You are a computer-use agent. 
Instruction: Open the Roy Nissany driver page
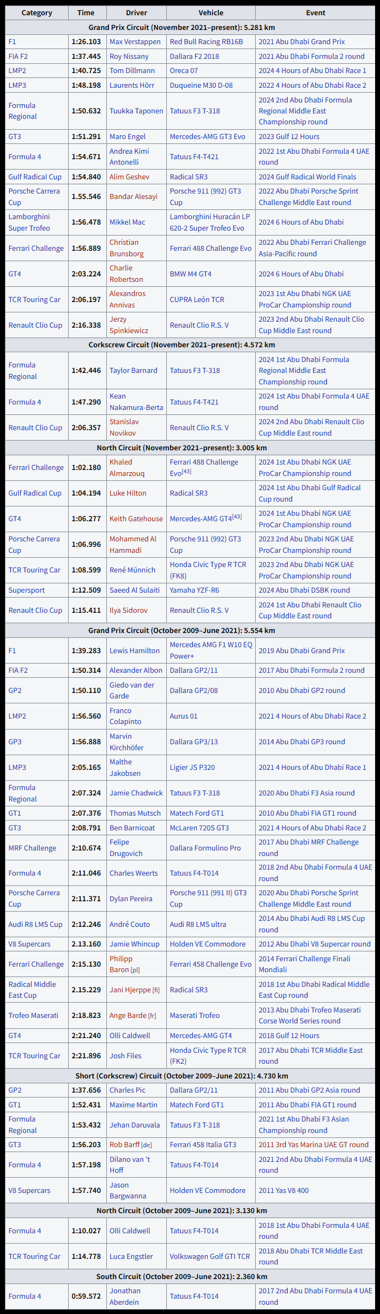click(129, 56)
